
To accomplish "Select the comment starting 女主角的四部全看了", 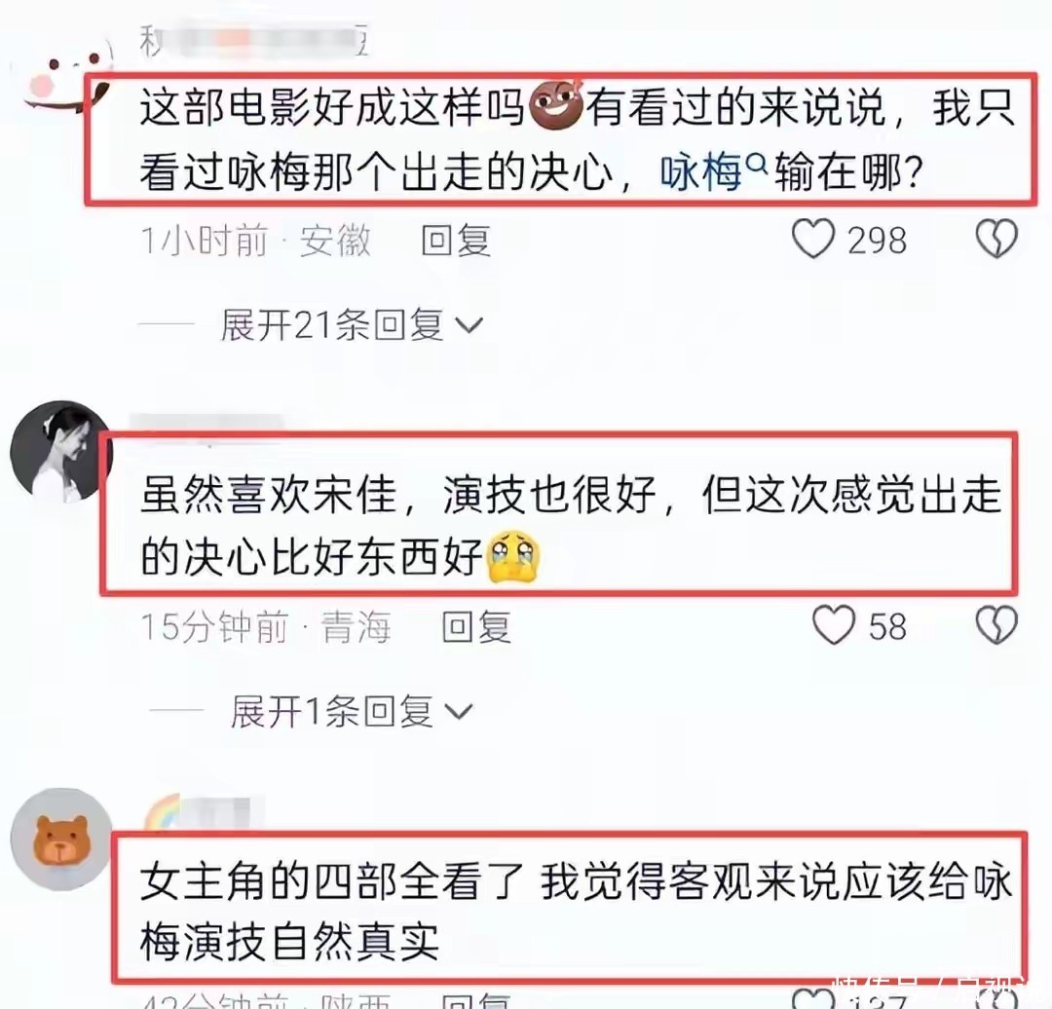I will coord(569,908).
